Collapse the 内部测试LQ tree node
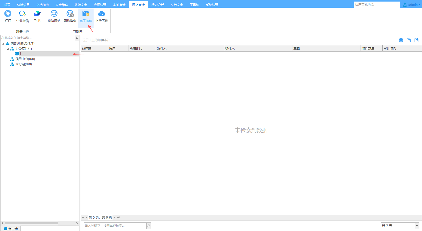Screen dimensions: 422x231 [x=3, y=44]
